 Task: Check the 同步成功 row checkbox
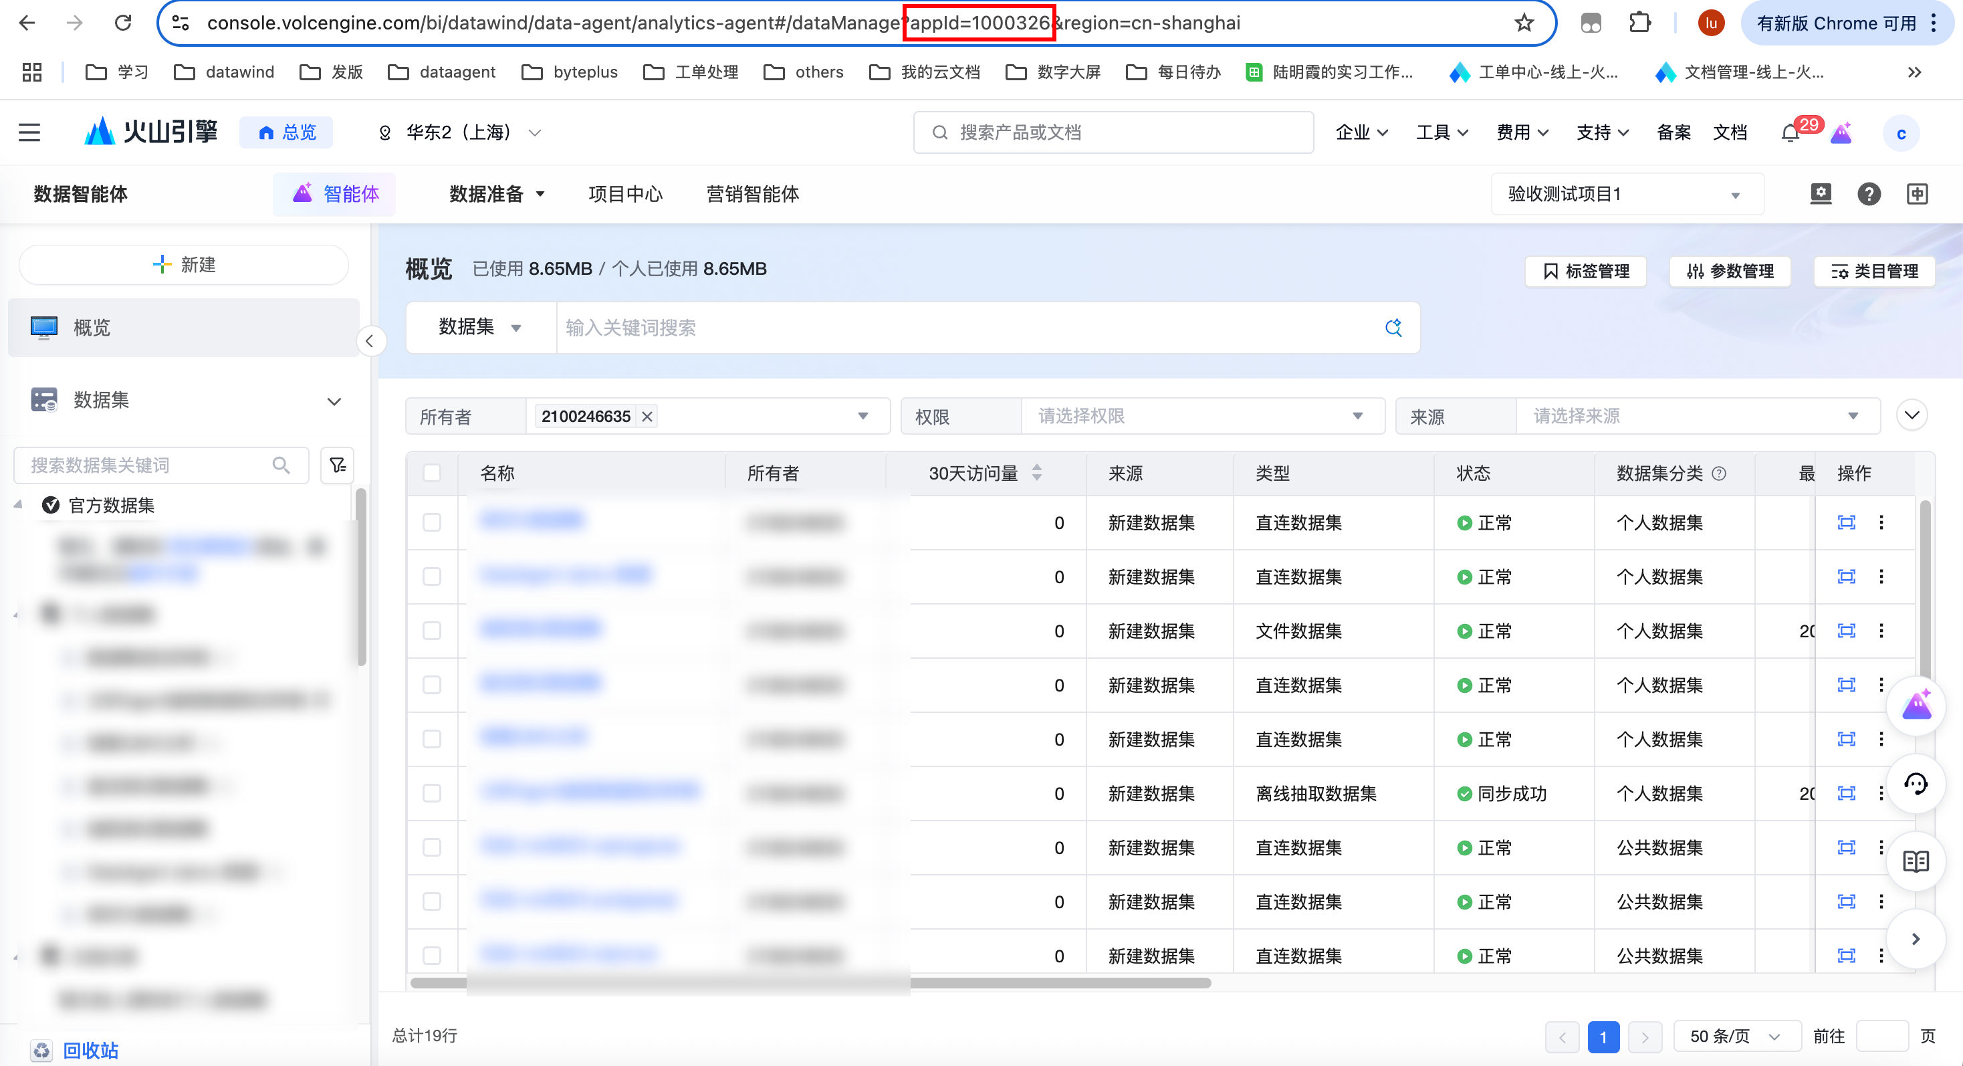point(432,793)
